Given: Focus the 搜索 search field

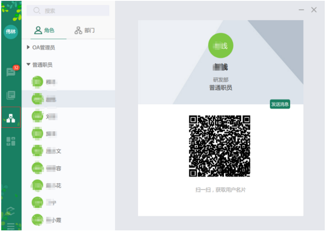Looking at the screenshot, I should coord(68,11).
